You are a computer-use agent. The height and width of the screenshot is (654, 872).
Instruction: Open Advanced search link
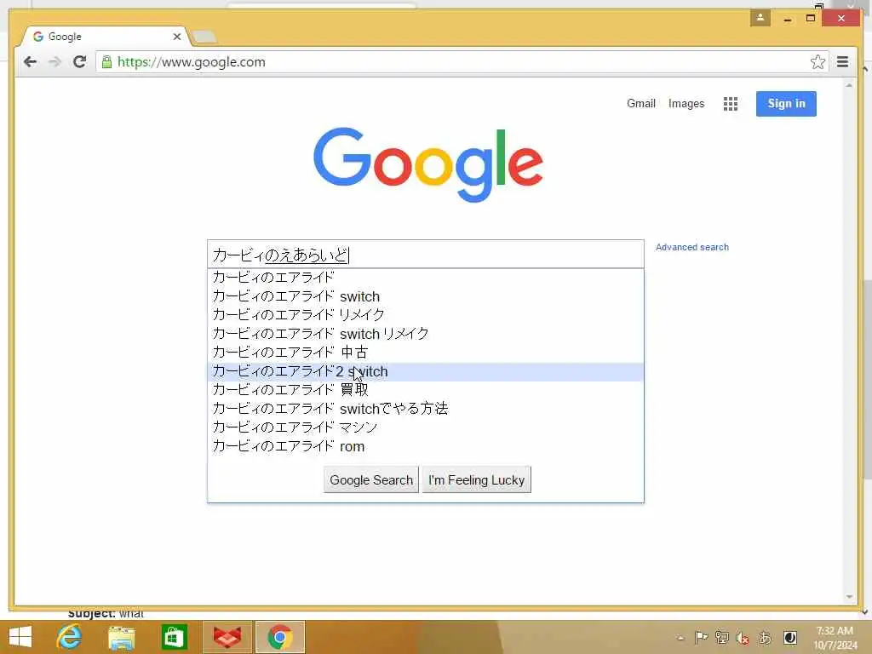click(691, 247)
